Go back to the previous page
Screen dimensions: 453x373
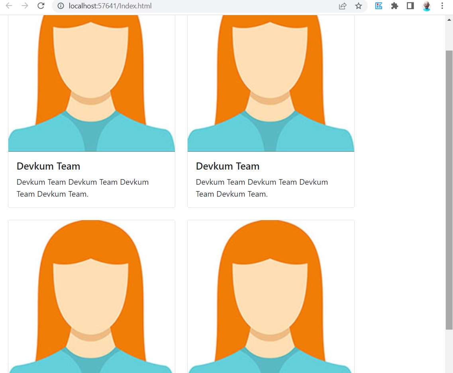coord(9,6)
